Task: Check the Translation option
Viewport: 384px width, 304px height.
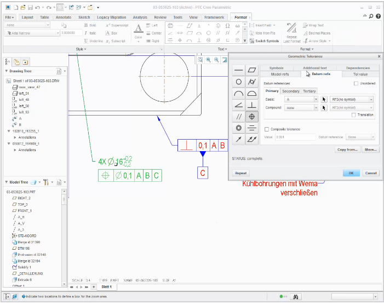Action: tap(353, 114)
